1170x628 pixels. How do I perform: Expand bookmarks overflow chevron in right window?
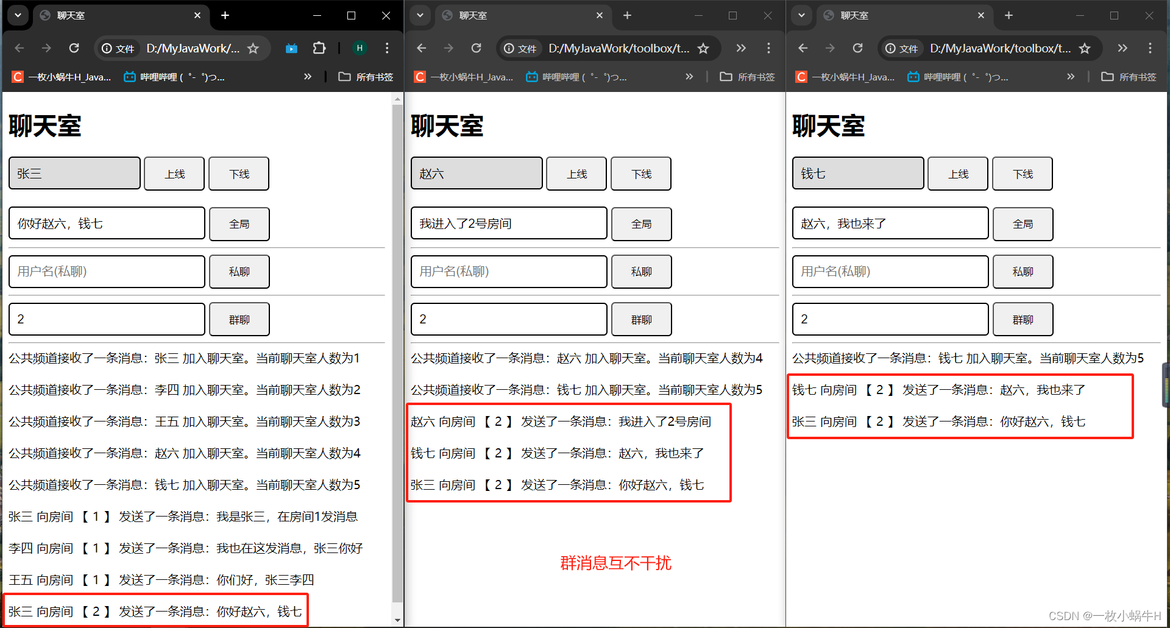point(1071,77)
